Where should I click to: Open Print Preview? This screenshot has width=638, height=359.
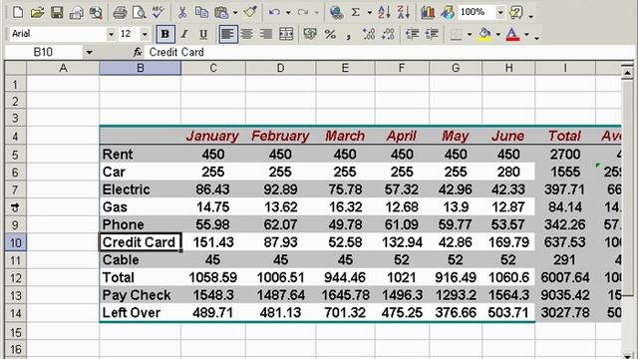[139, 13]
